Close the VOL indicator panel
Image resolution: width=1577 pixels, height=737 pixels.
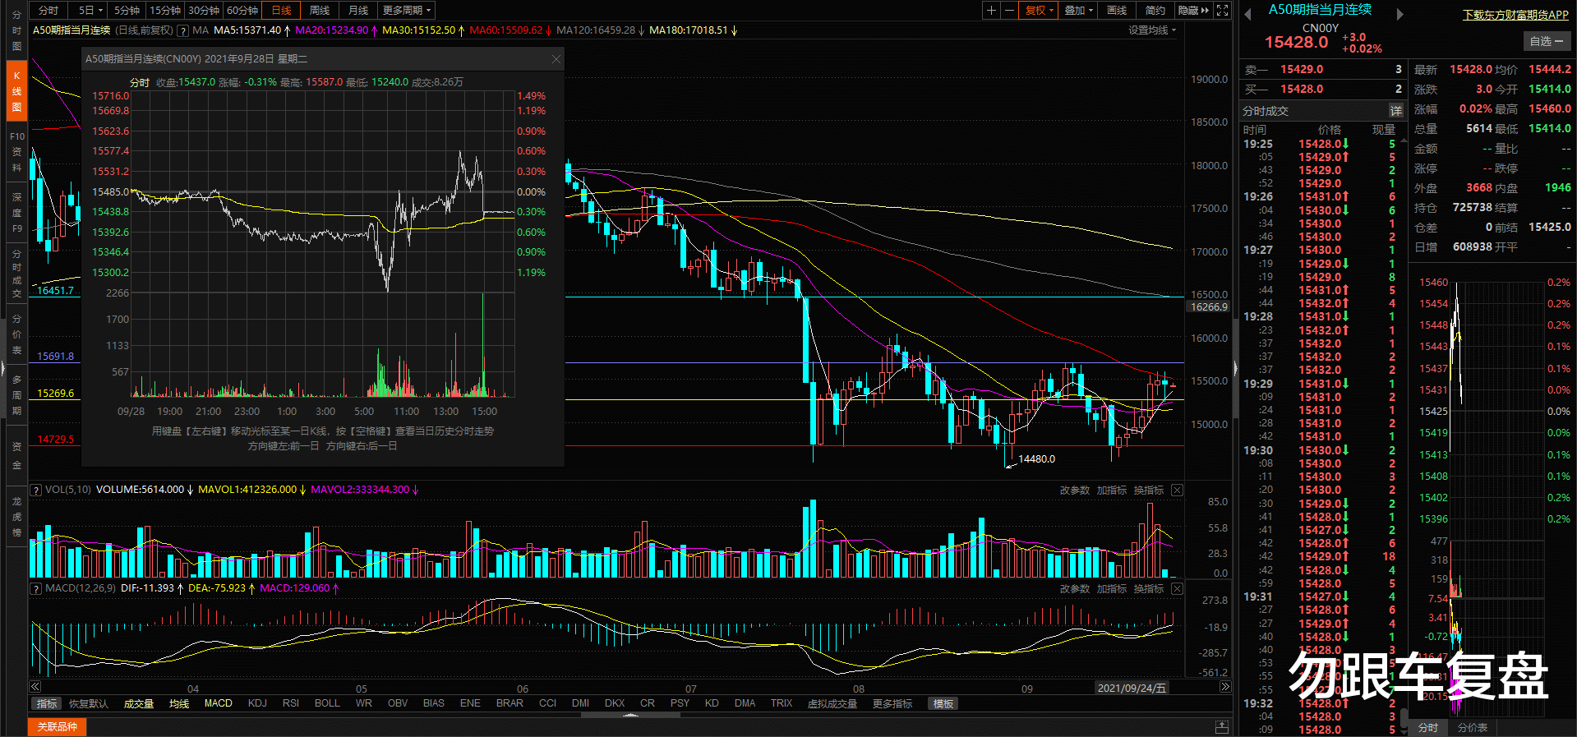pos(1177,491)
